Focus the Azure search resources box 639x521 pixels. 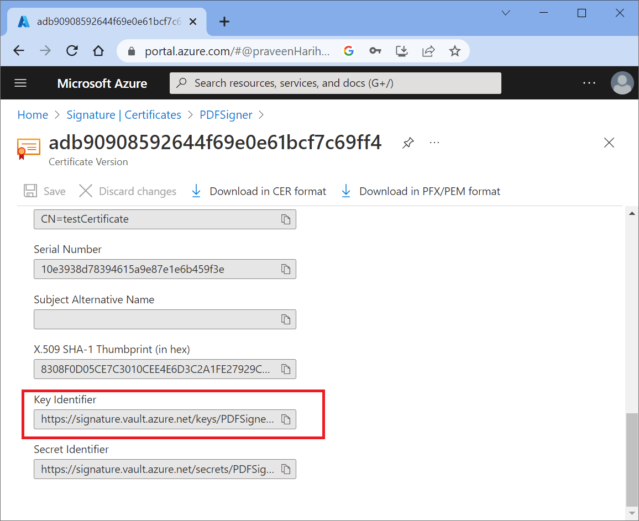tap(336, 83)
